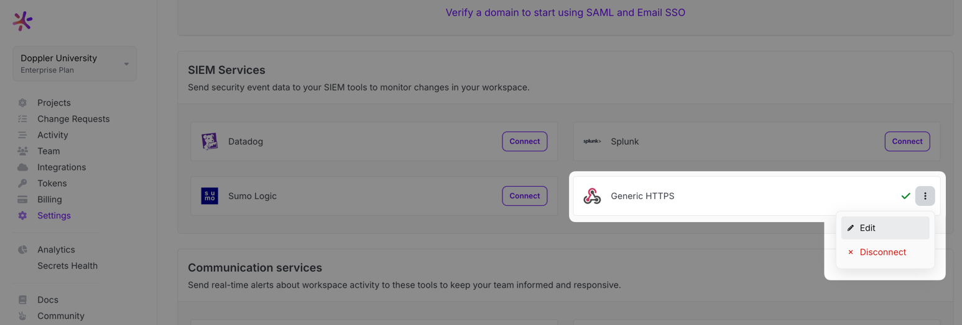Open Secrets Health page
The width and height of the screenshot is (962, 325).
pyautogui.click(x=67, y=266)
